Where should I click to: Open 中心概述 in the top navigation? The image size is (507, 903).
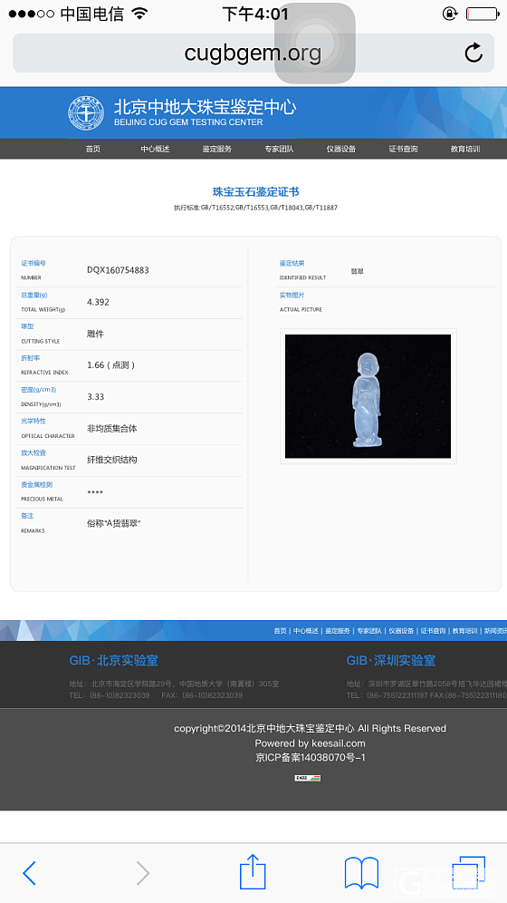(x=155, y=149)
